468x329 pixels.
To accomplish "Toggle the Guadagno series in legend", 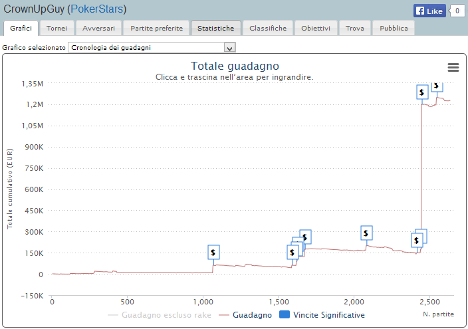I will pyautogui.click(x=246, y=314).
